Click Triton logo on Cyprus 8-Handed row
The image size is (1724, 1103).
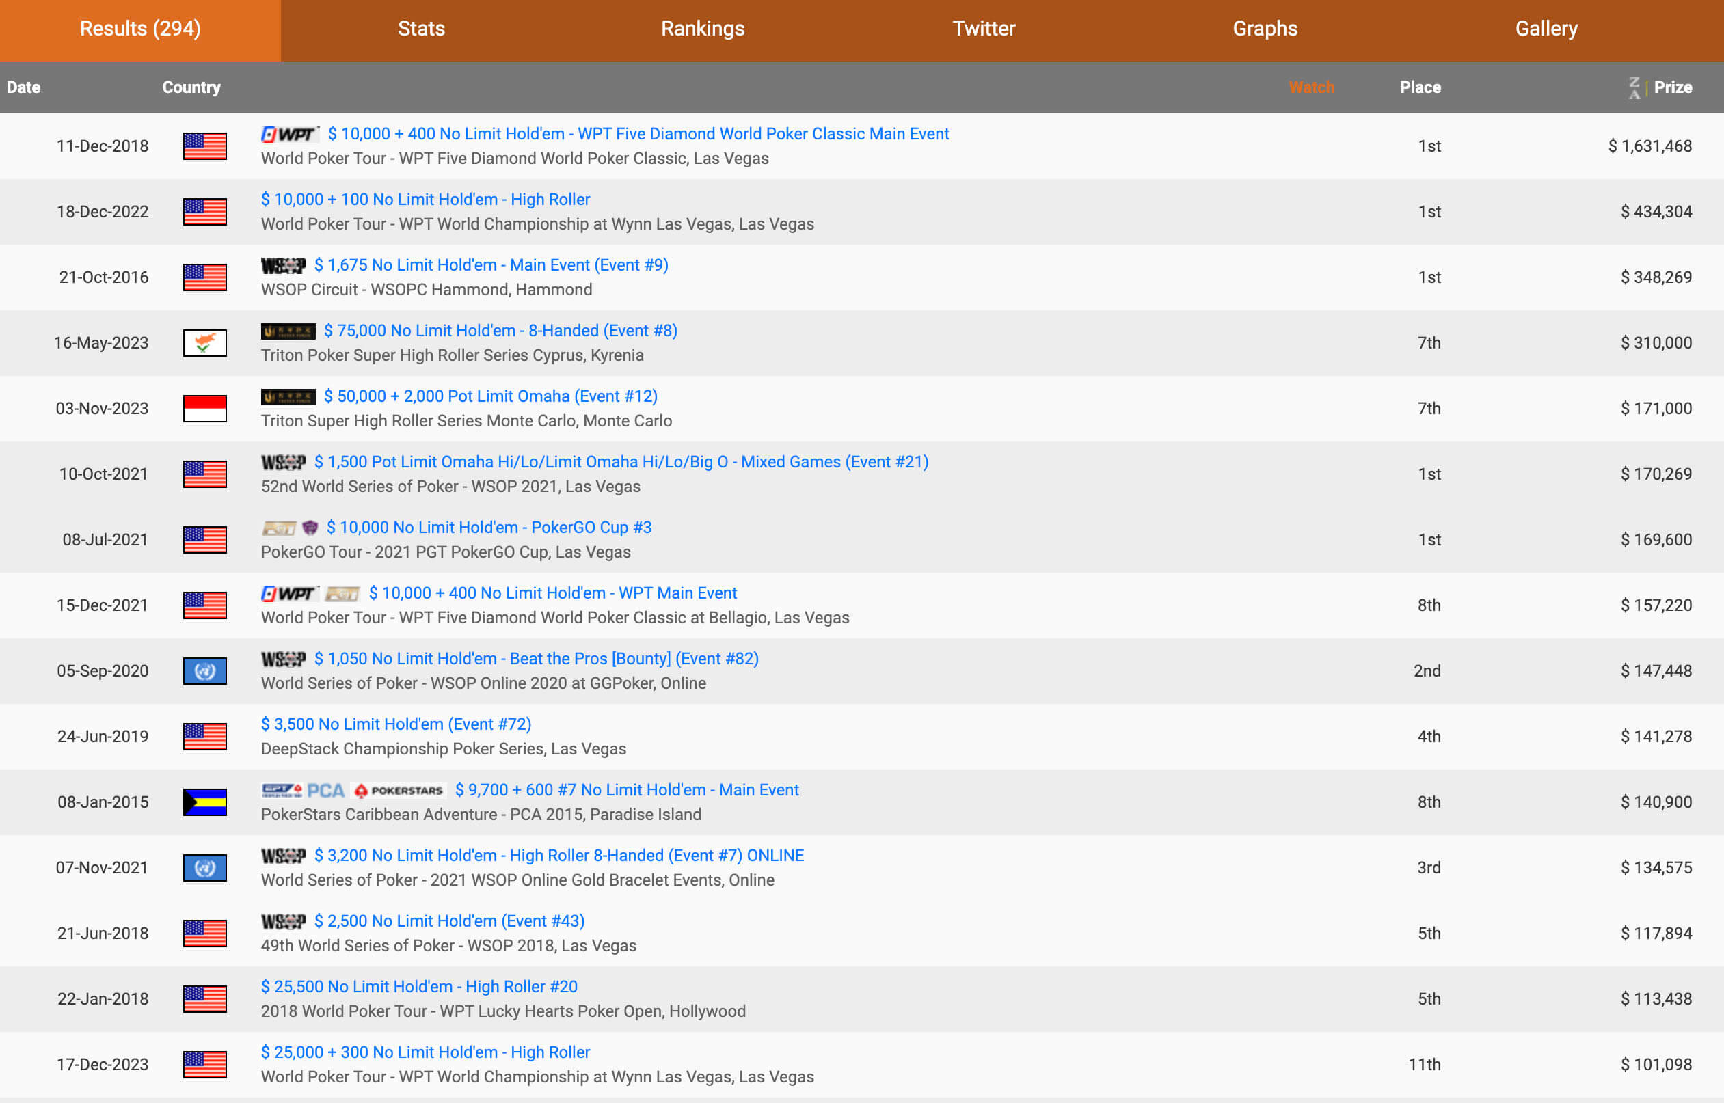[288, 331]
